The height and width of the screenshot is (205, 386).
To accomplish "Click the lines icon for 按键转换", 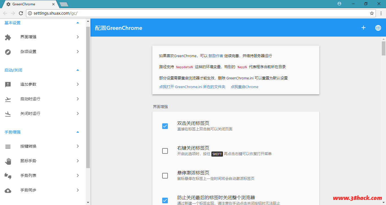I will (8, 146).
